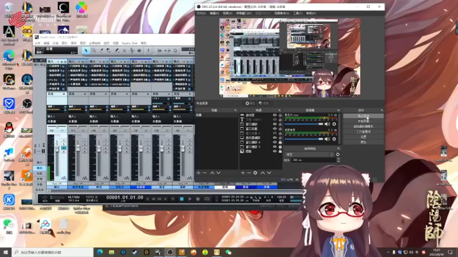Toggle eye visibility for OBS source ending in 3
Image resolution: width=458 pixels, height=257 pixels.
click(x=275, y=147)
